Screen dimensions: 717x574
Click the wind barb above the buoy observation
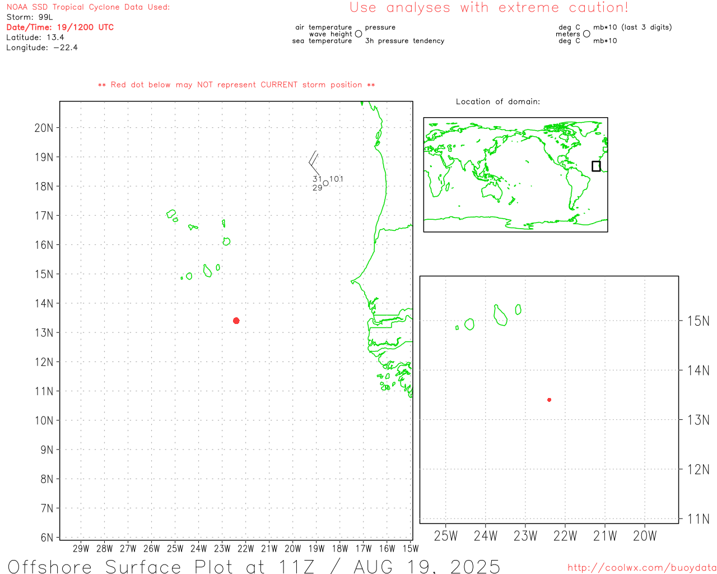(x=314, y=163)
